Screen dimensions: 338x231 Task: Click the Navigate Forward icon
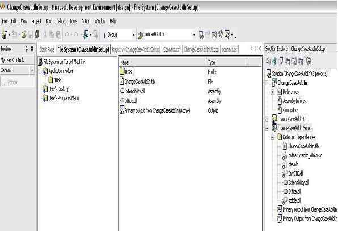point(95,35)
